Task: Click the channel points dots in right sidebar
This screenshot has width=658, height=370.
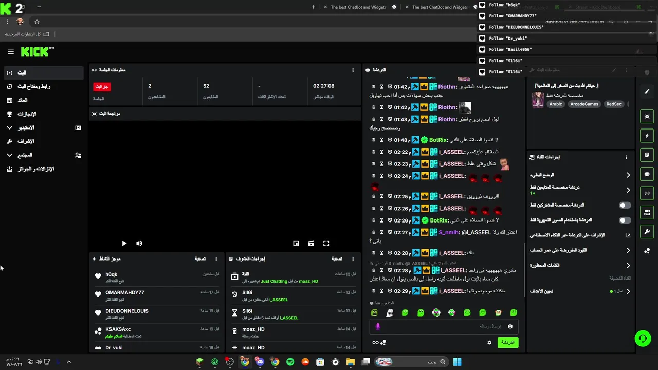Action: click(647, 251)
